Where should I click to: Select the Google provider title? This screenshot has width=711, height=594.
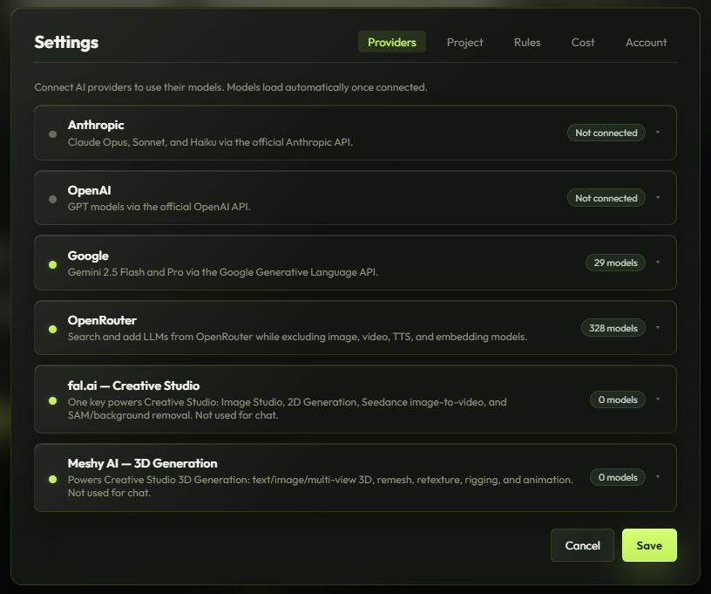[88, 256]
